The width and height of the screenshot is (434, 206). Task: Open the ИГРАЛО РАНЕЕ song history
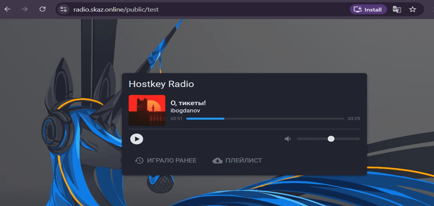(x=166, y=161)
